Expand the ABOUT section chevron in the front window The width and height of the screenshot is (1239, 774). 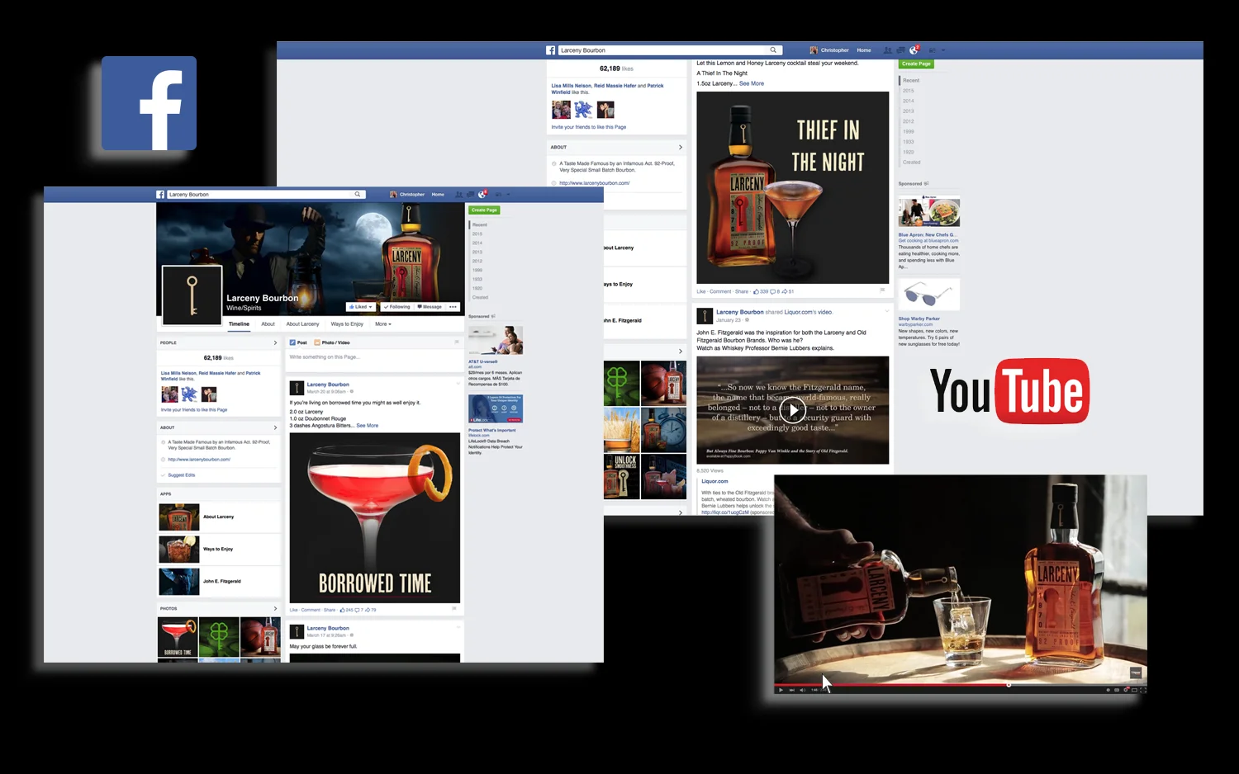[x=275, y=427]
